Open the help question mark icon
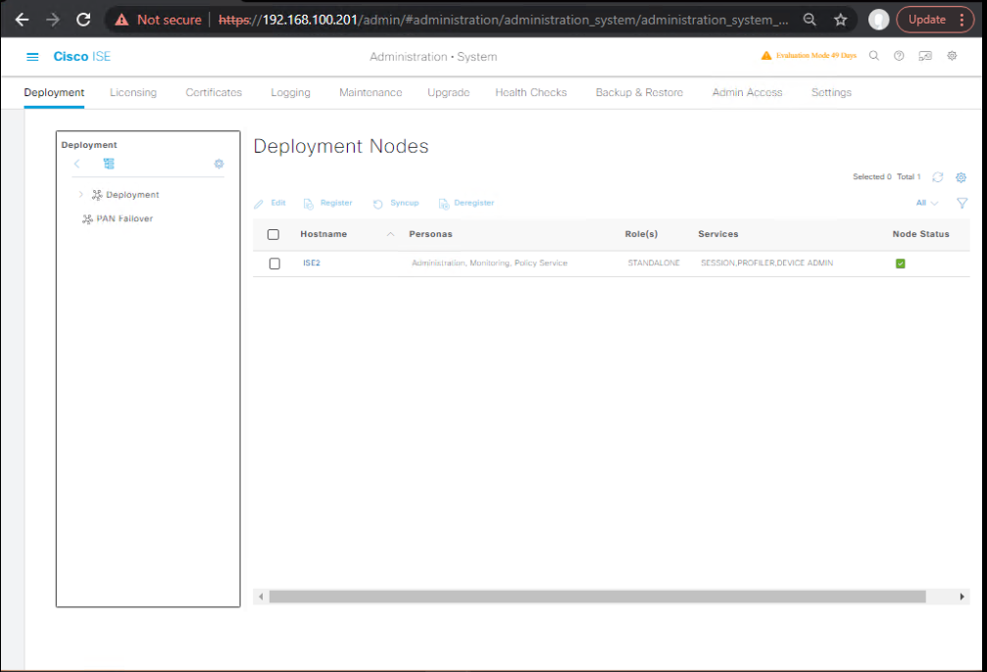Screen dimensions: 987x672 tap(899, 56)
